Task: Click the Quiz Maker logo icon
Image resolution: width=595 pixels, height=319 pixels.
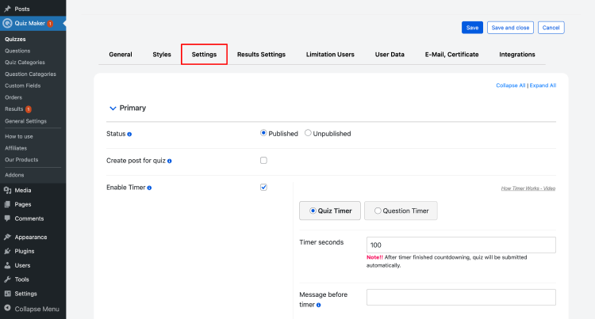Action: coord(7,24)
